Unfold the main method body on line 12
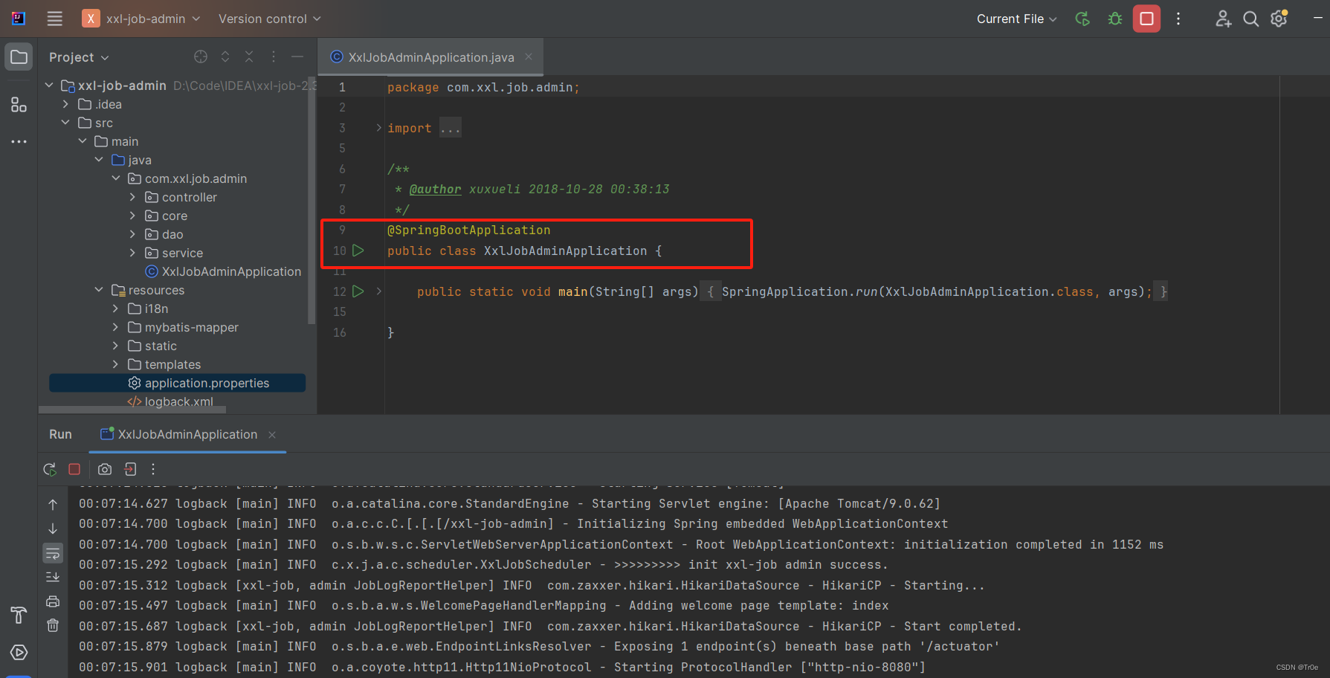Screen dimensions: 1330x678 378,291
